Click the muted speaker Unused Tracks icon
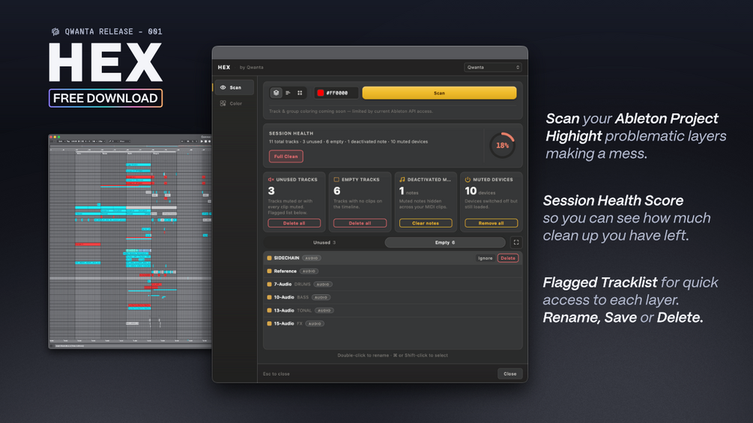This screenshot has height=423, width=753. (270, 180)
